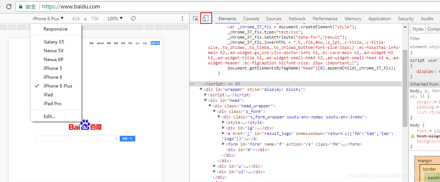Select Nexus 5X in device list

[54, 51]
